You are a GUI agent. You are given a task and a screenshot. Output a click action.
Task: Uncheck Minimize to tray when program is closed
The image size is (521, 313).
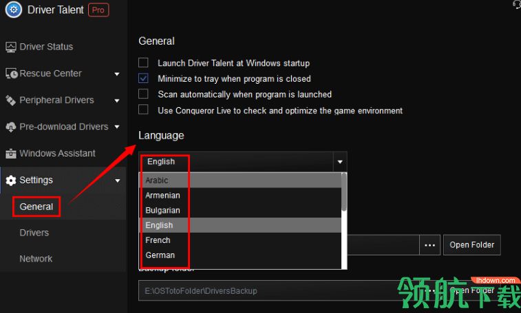[143, 78]
